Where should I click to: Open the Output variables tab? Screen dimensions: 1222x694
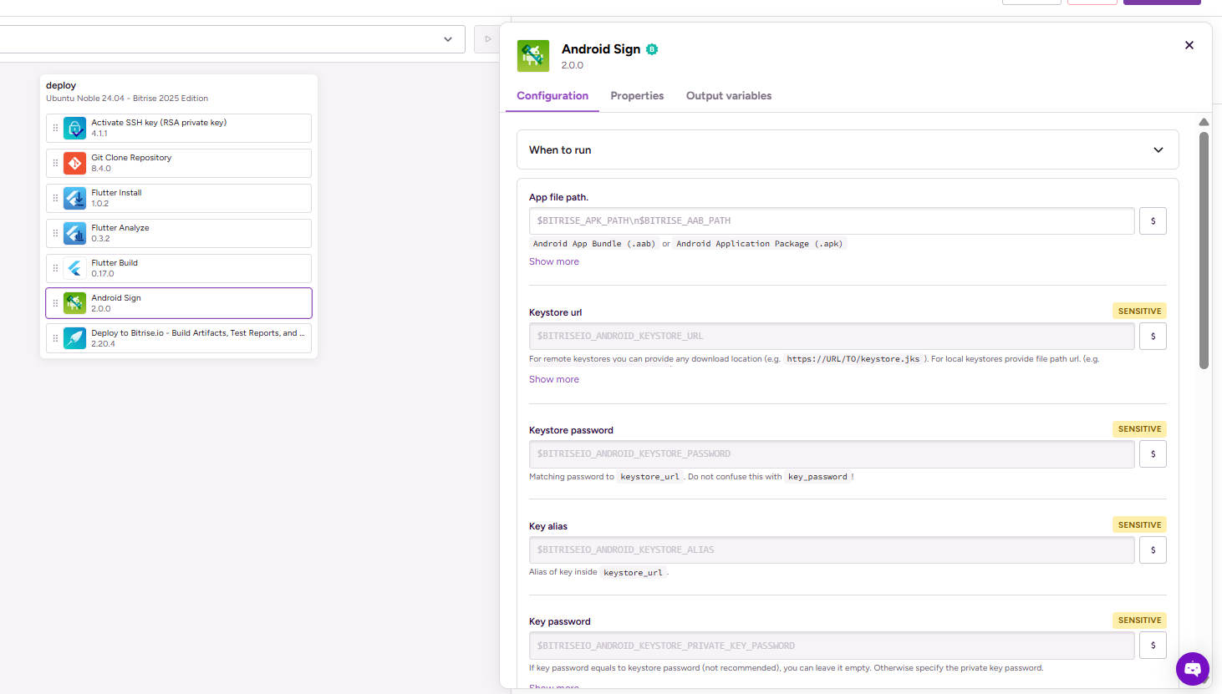pos(728,96)
